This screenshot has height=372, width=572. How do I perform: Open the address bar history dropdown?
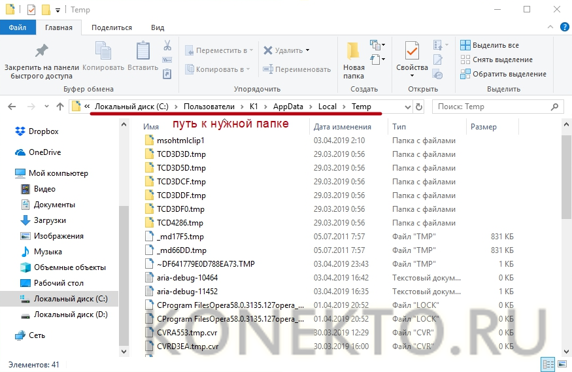point(408,107)
